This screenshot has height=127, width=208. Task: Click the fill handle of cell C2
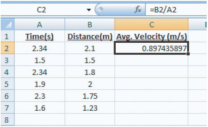point(188,54)
